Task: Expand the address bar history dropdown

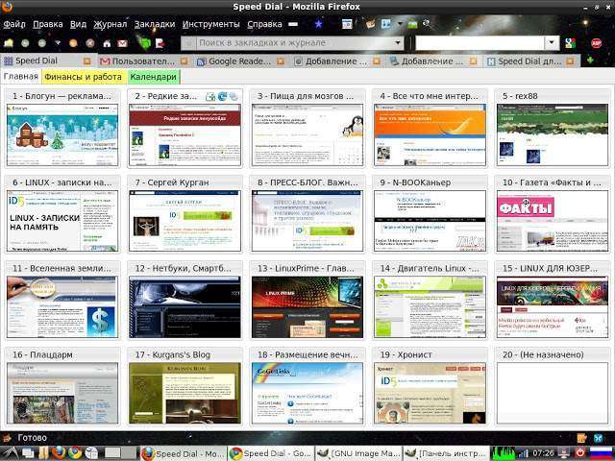Action: [397, 42]
